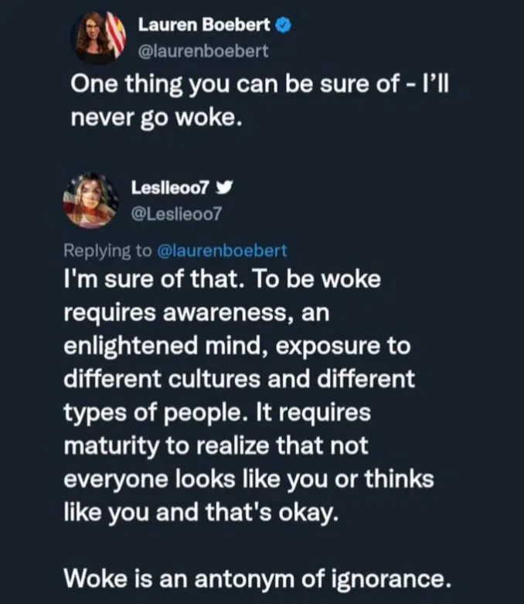Image resolution: width=524 pixels, height=604 pixels.
Task: Click the 'maturity to realize that not' line
Action: [x=217, y=446]
